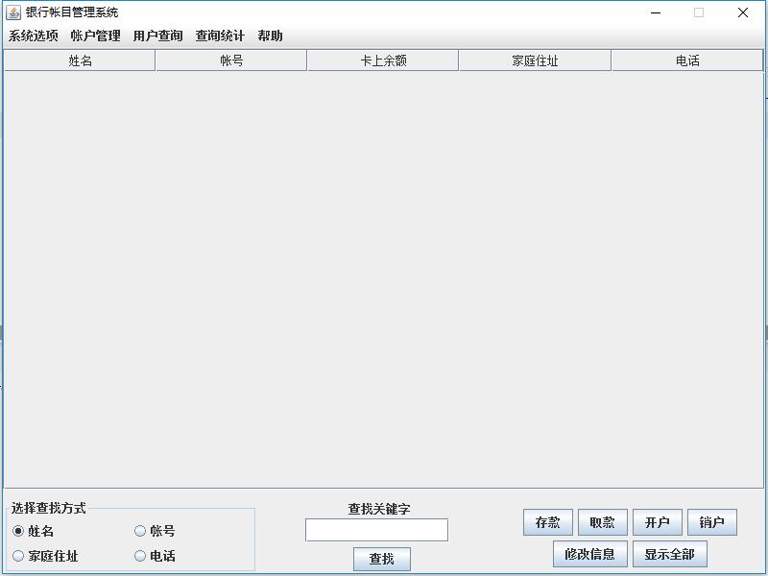Open the 帮助 menu
The image size is (768, 576).
click(271, 35)
